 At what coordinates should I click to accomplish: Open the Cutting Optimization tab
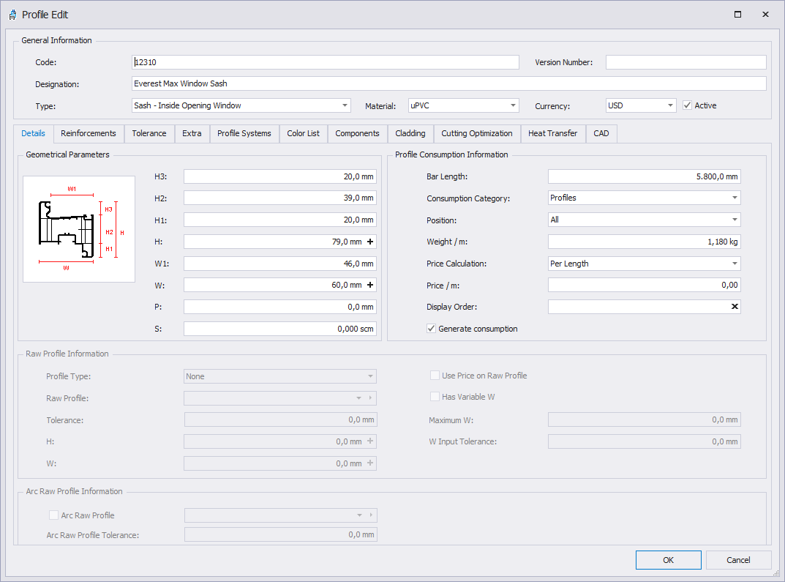(x=477, y=133)
